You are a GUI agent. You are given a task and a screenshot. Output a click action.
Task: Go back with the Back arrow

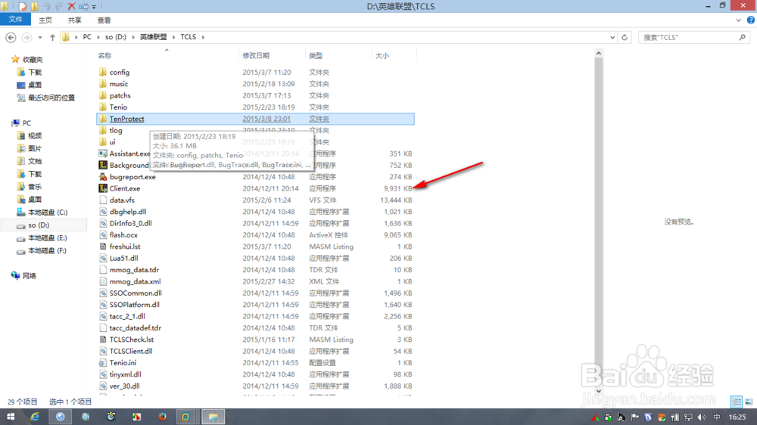click(11, 37)
